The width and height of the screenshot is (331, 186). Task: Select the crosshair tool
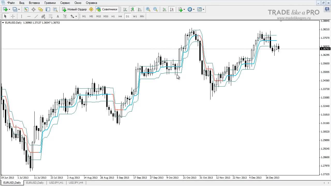[x=13, y=16]
